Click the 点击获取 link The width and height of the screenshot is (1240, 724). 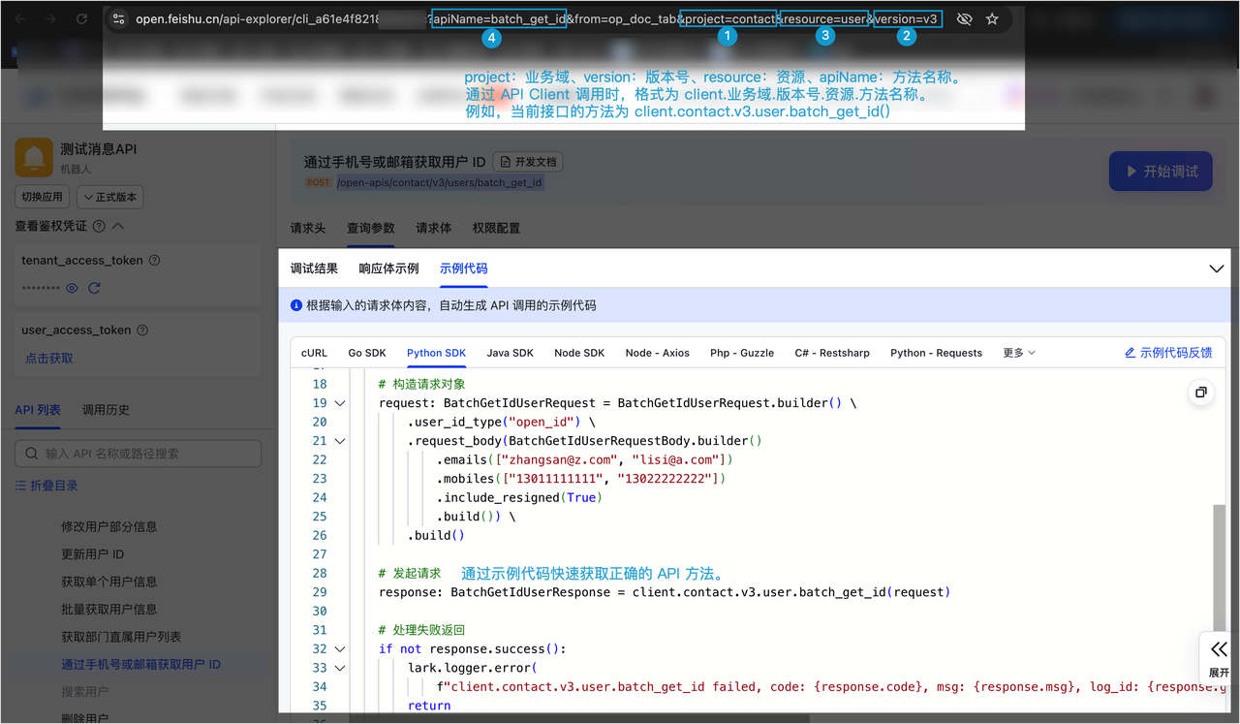coord(48,359)
